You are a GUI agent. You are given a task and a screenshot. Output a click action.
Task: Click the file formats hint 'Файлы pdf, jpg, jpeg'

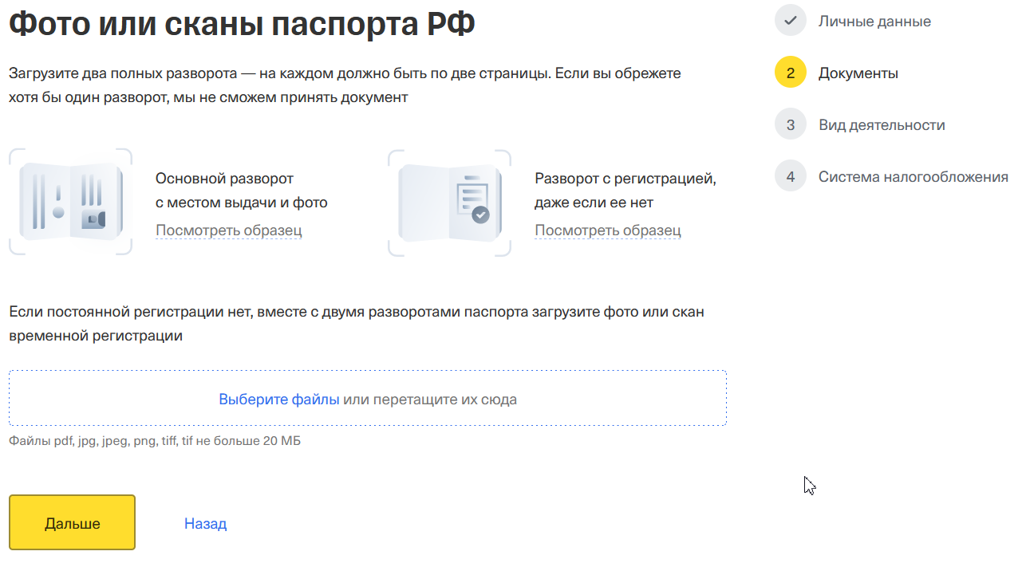pyautogui.click(x=155, y=441)
